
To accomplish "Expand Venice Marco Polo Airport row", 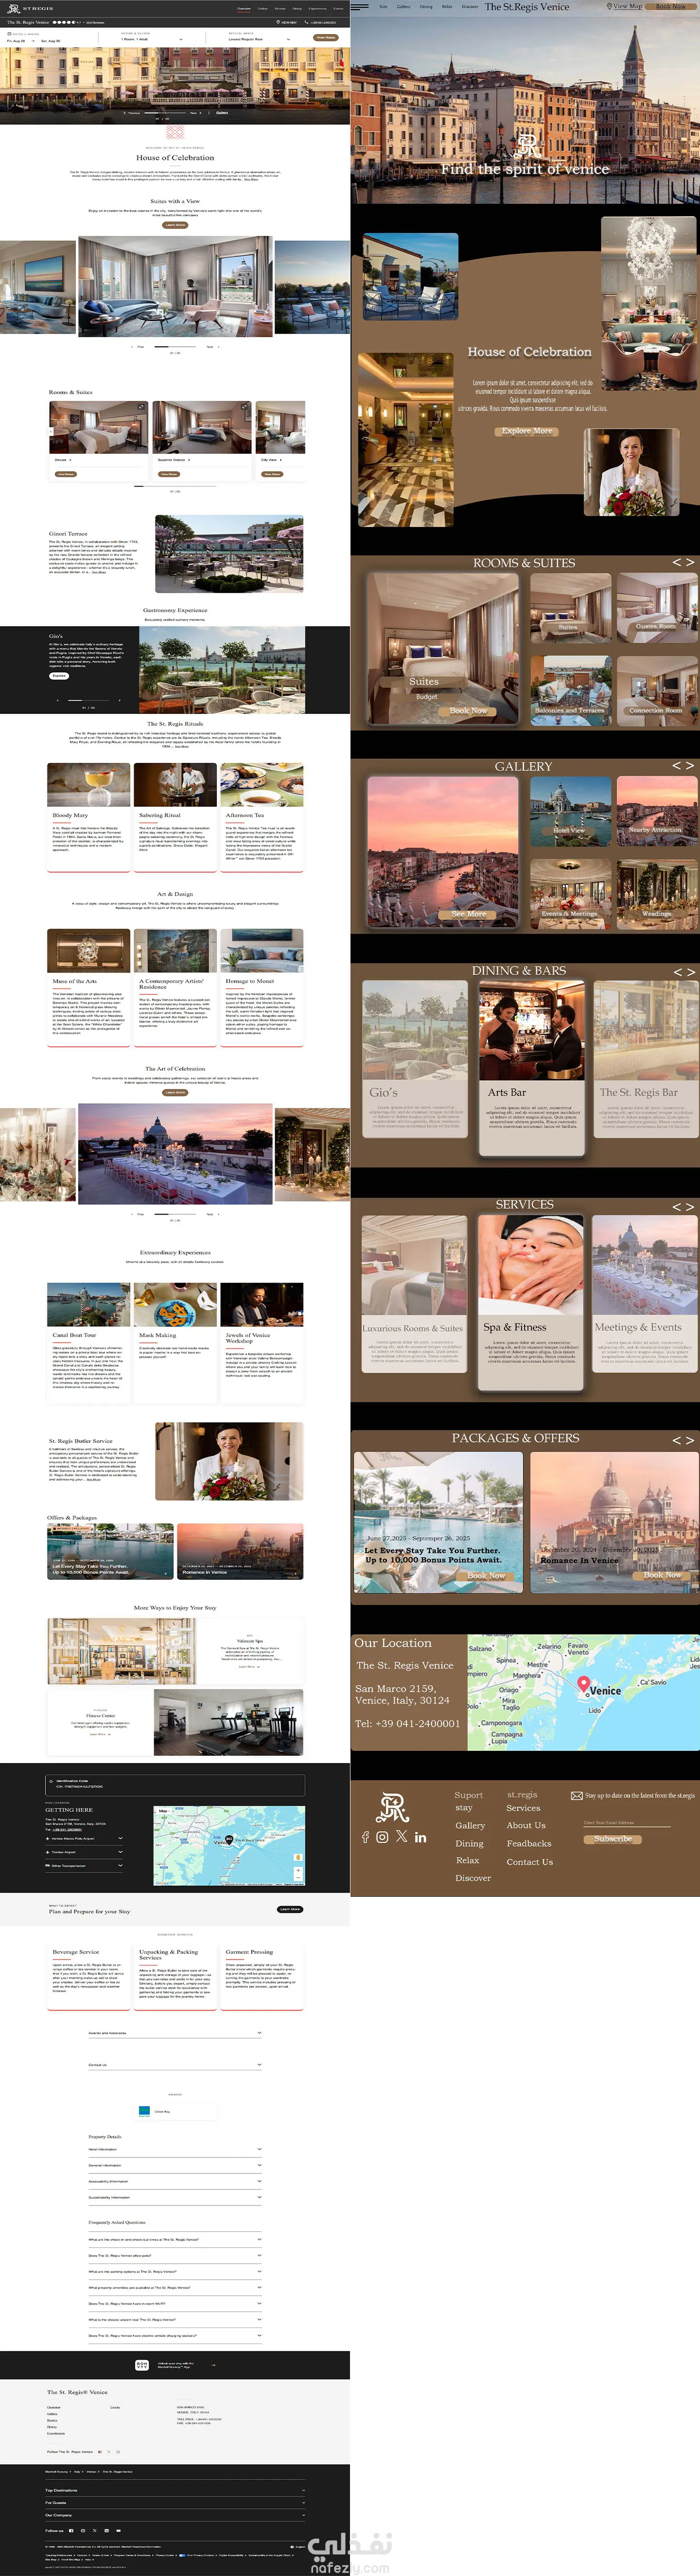I will [x=85, y=1838].
